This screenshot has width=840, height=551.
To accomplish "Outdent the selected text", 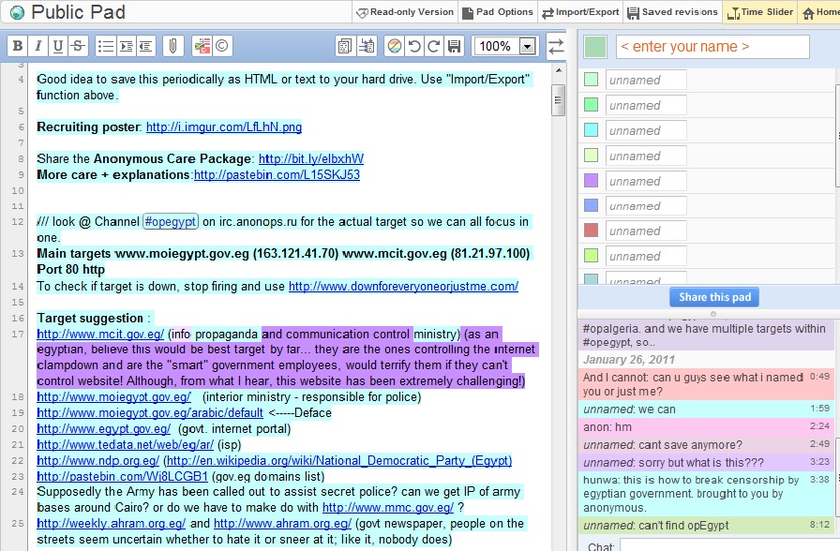I will [145, 46].
